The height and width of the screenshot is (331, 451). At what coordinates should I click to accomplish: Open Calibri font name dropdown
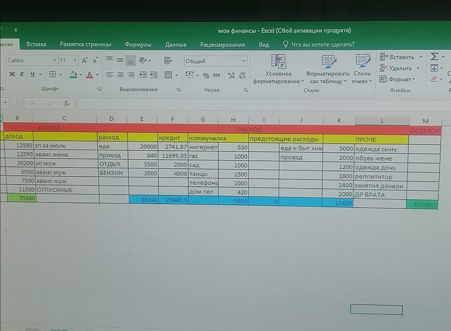coord(54,61)
